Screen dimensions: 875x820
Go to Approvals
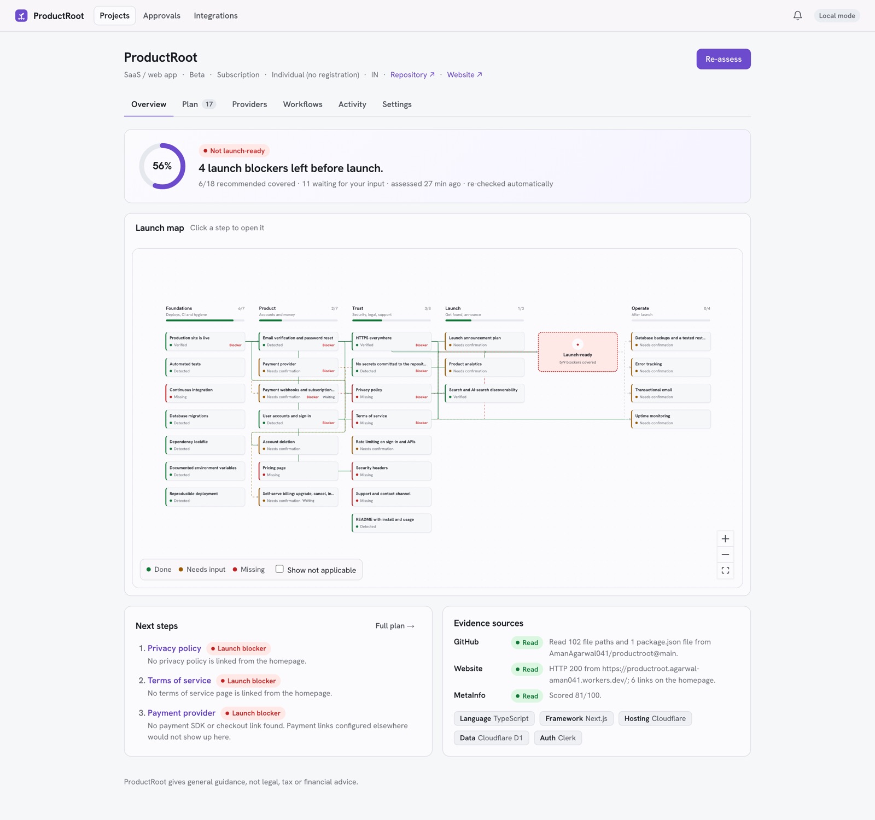point(162,16)
